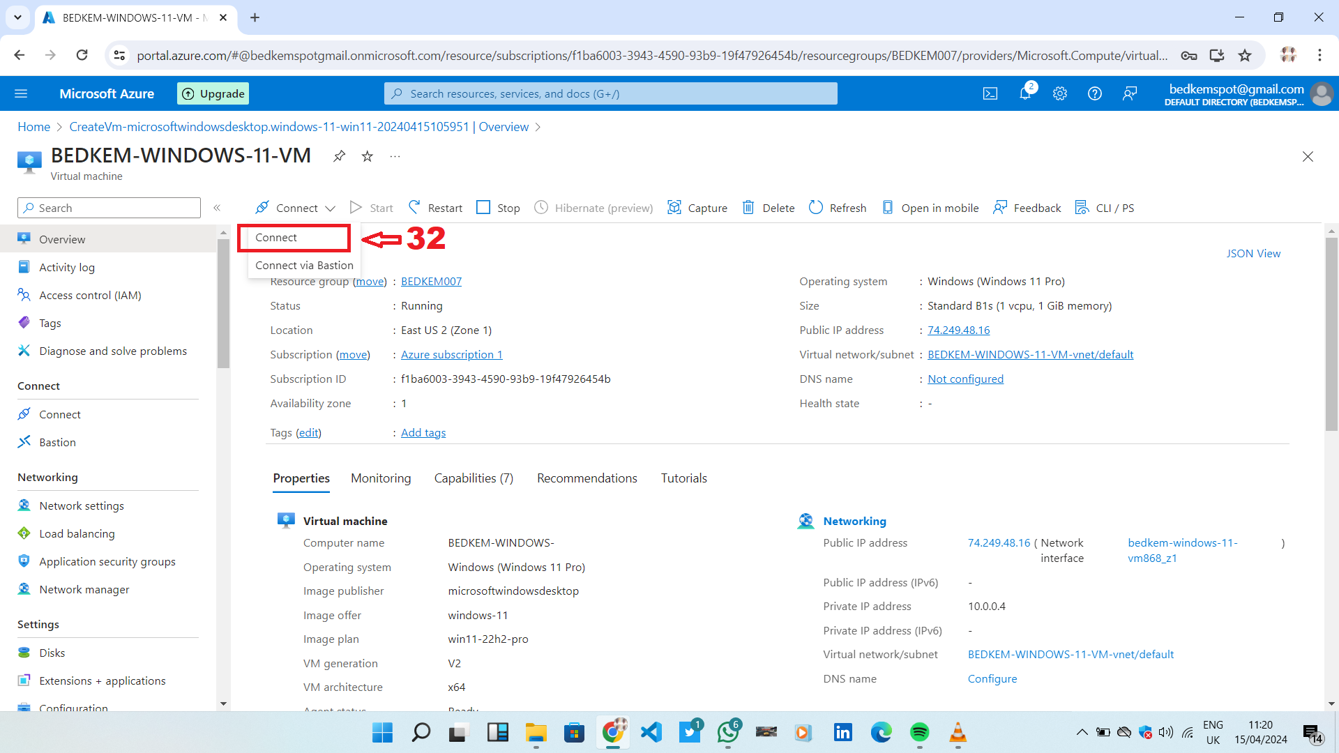Open portal settings gear icon
Screen dimensions: 1339x753
click(1059, 93)
